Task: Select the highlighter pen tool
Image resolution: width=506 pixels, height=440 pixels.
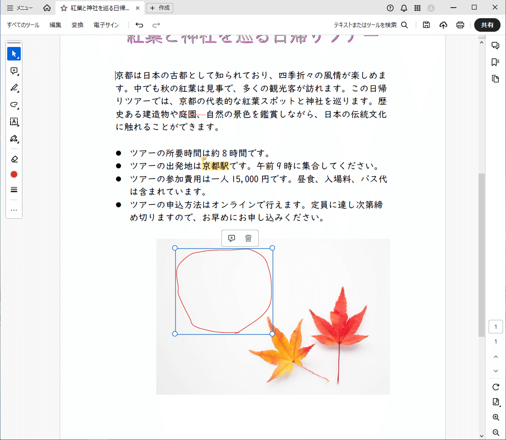Action: [x=14, y=88]
